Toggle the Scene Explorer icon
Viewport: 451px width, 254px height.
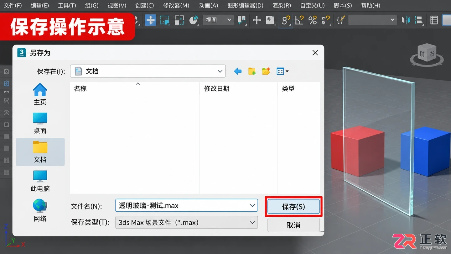(434, 20)
